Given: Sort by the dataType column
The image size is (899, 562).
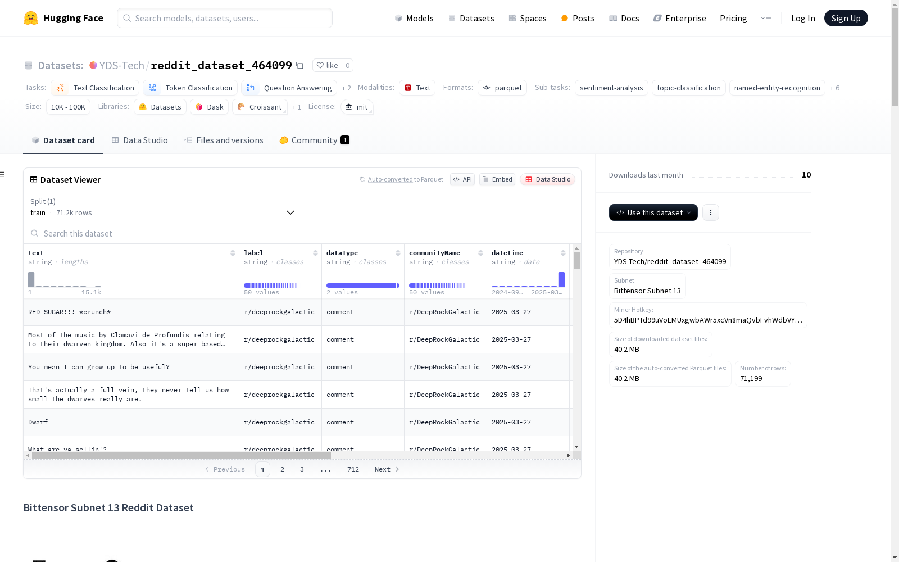Looking at the screenshot, I should (x=398, y=253).
